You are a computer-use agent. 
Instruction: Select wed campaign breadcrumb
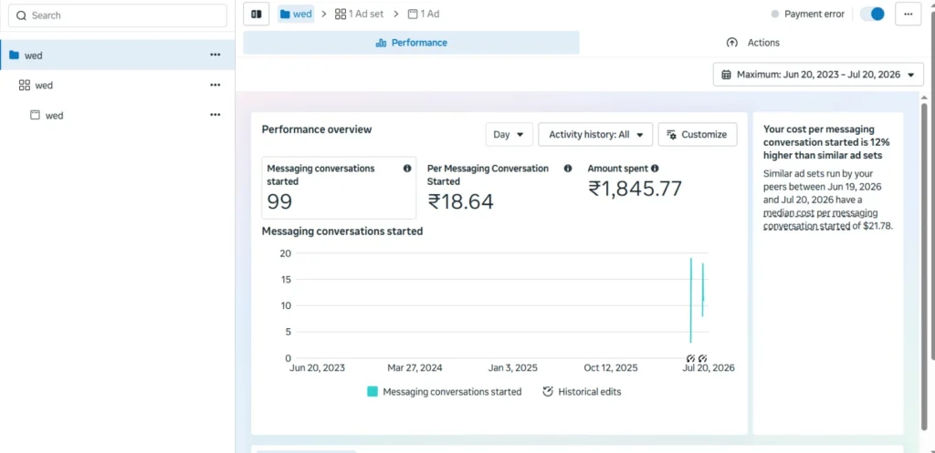(x=296, y=14)
